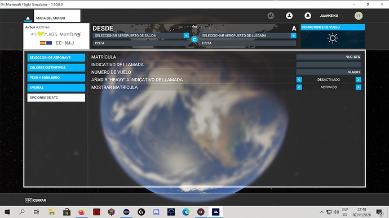Screen dimensions: 389x218
Task: Open the cloud download app in taskbar
Action: [x=171, y=212]
